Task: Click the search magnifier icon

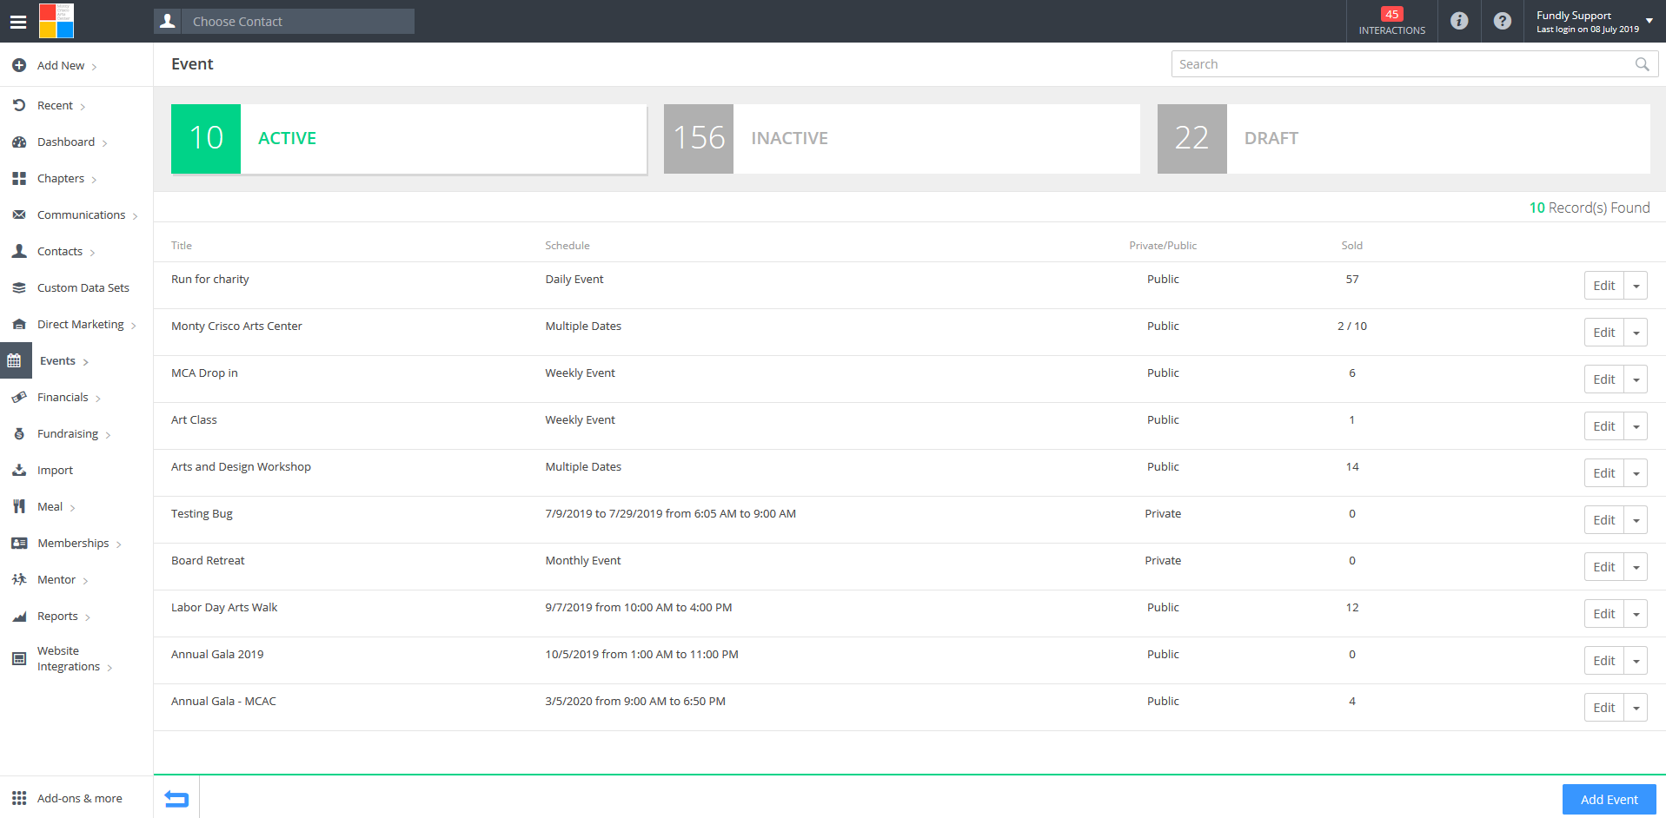Action: tap(1642, 64)
